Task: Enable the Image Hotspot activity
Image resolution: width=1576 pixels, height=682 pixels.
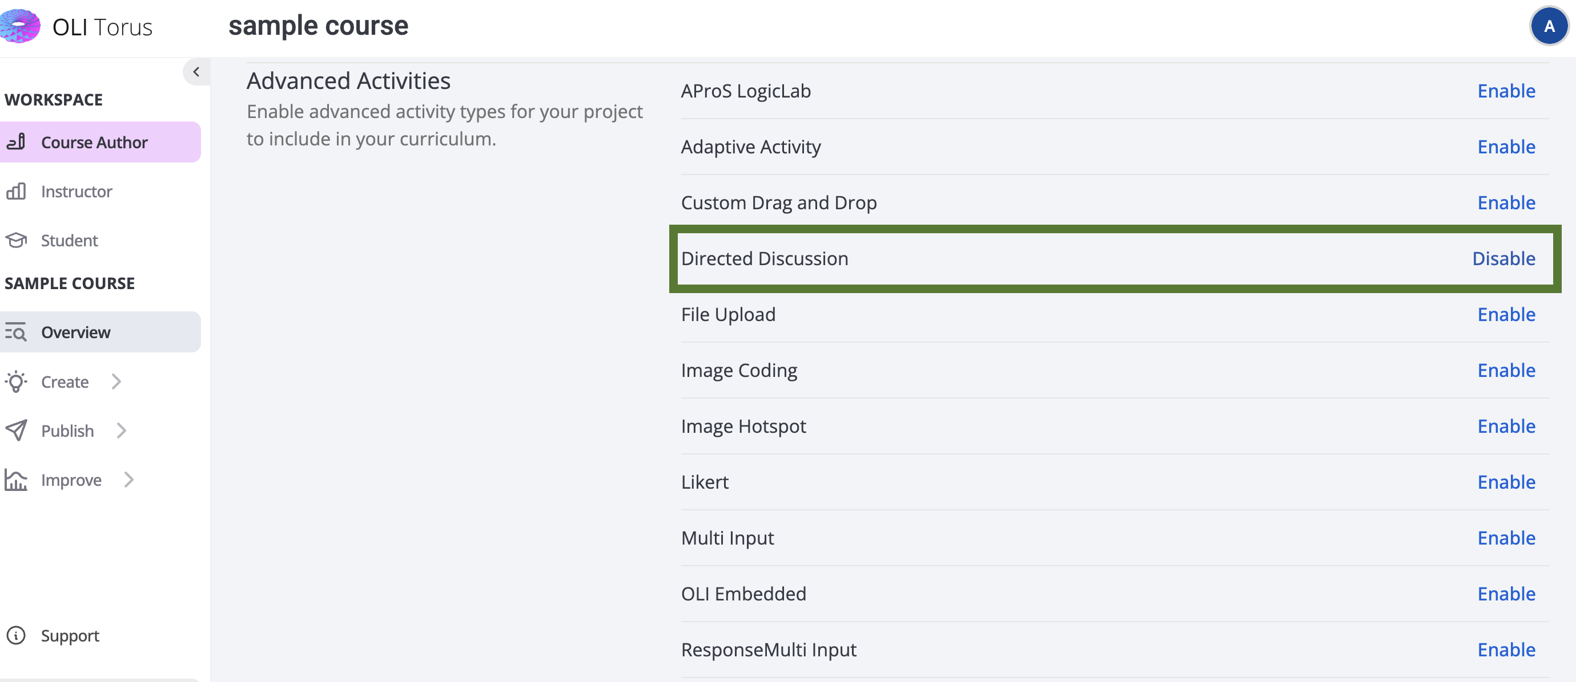Action: [x=1506, y=426]
